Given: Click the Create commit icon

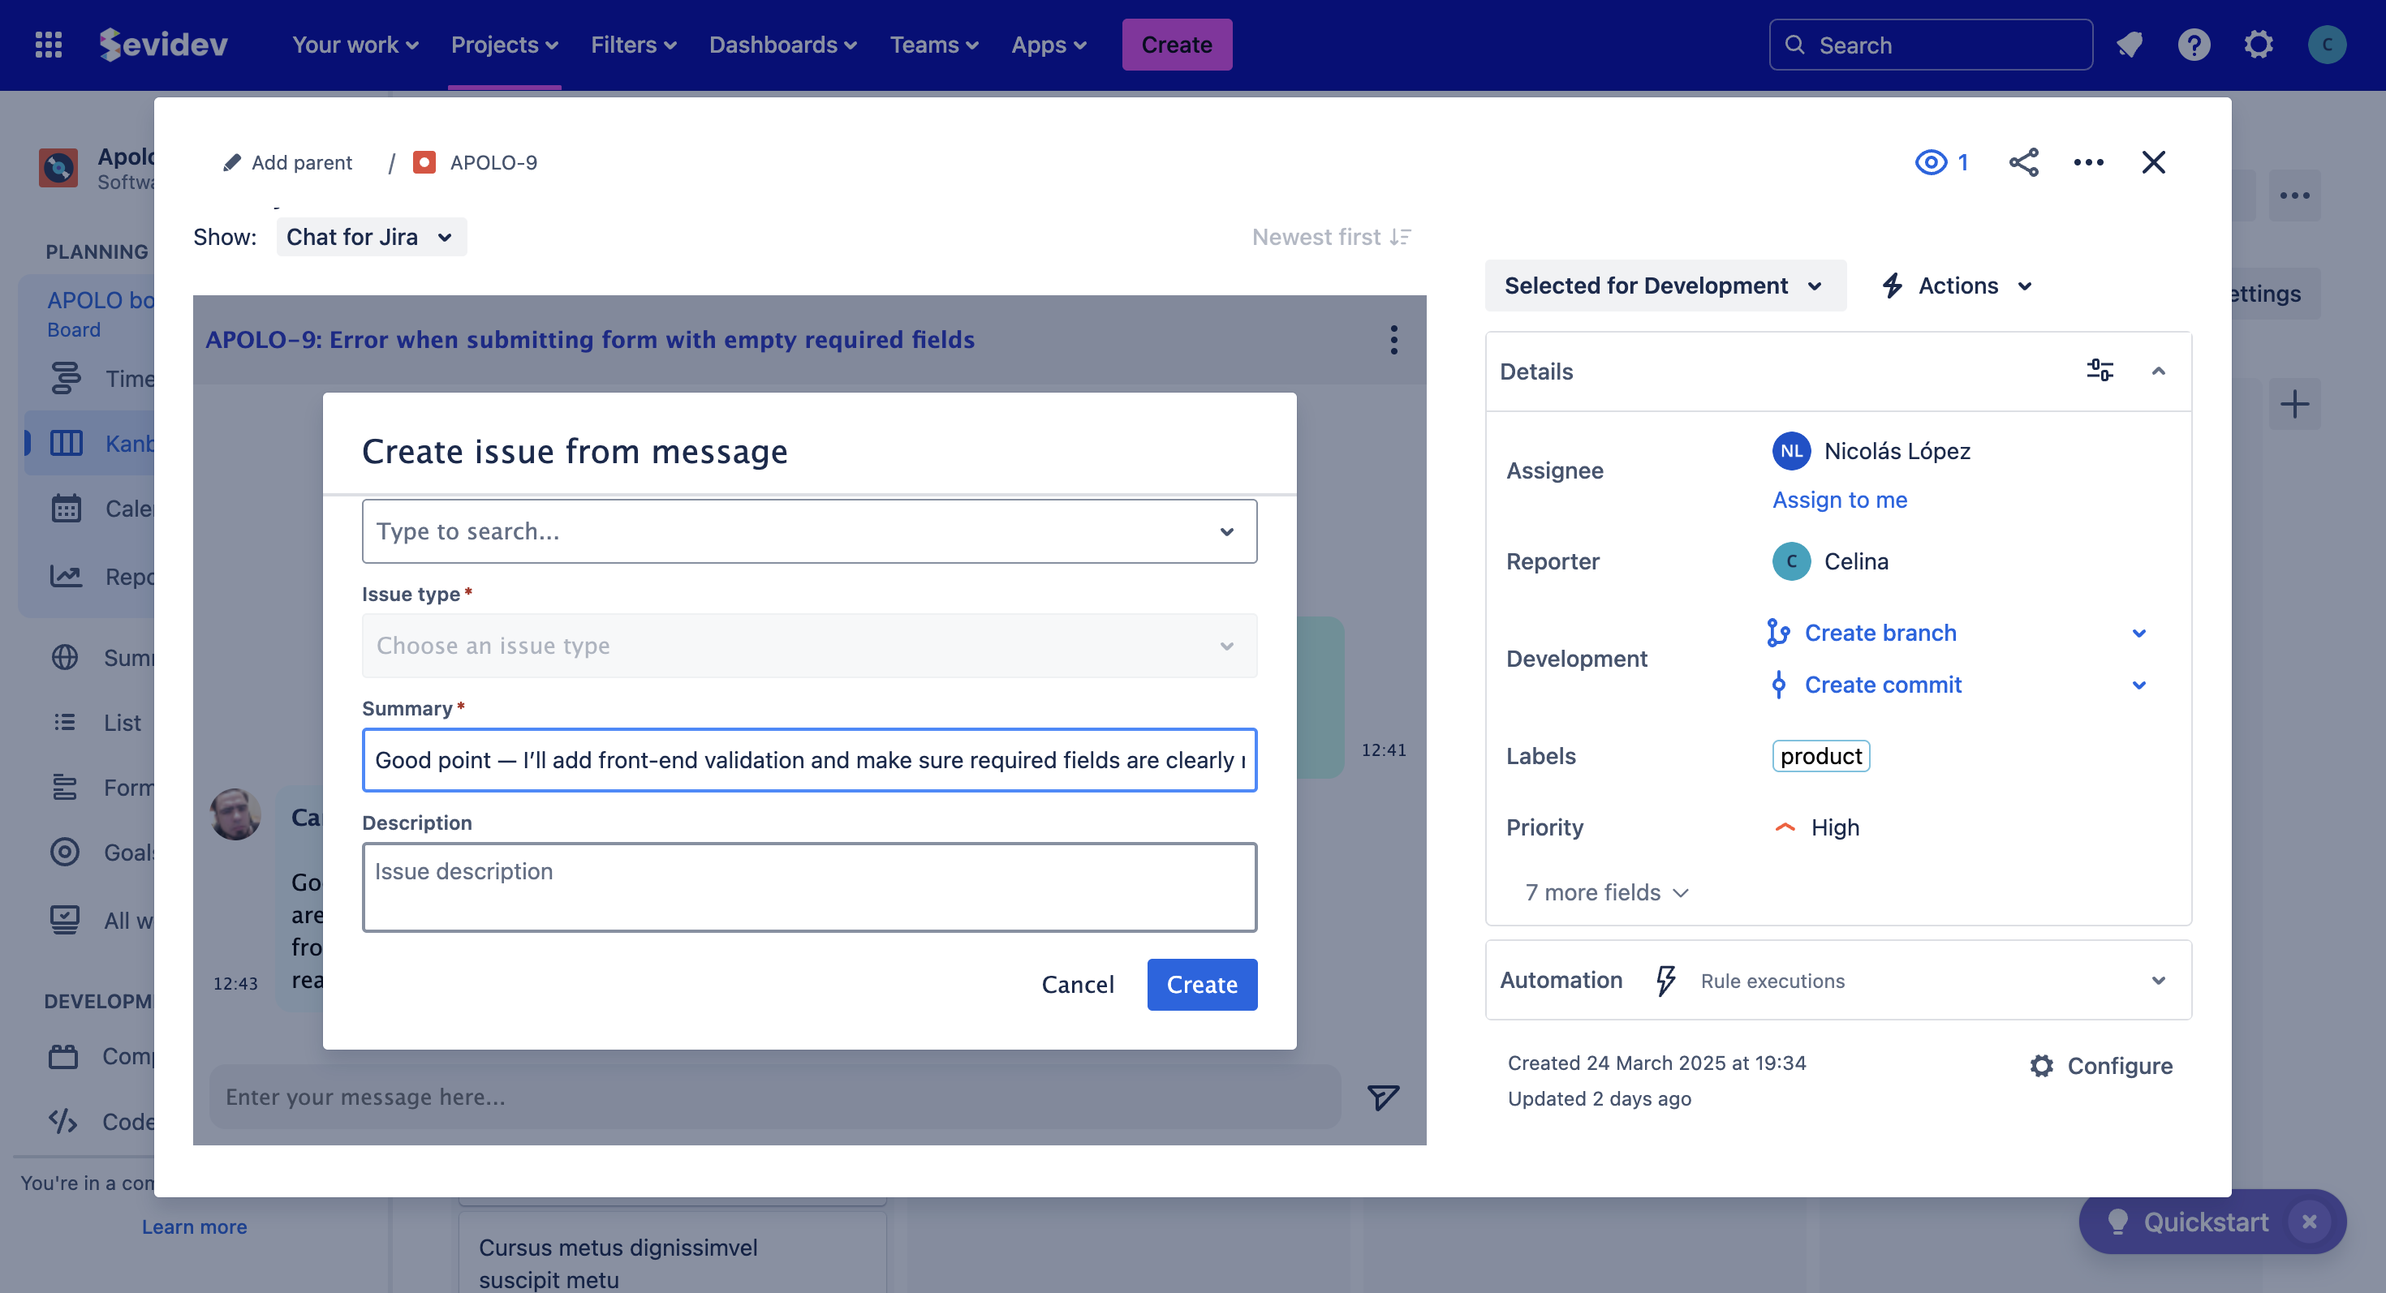Looking at the screenshot, I should (1777, 685).
